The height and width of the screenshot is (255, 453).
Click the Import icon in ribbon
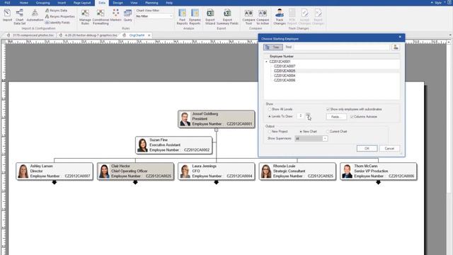point(7,16)
